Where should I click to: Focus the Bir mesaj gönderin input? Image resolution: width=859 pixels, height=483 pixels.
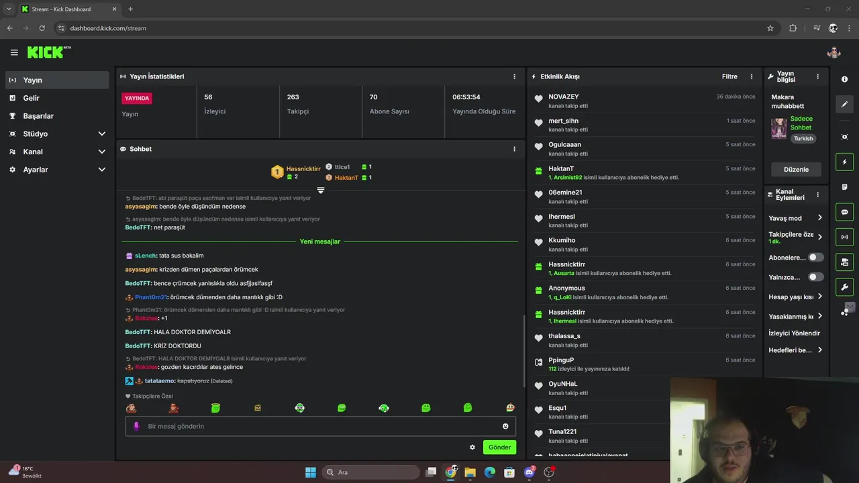tap(321, 426)
